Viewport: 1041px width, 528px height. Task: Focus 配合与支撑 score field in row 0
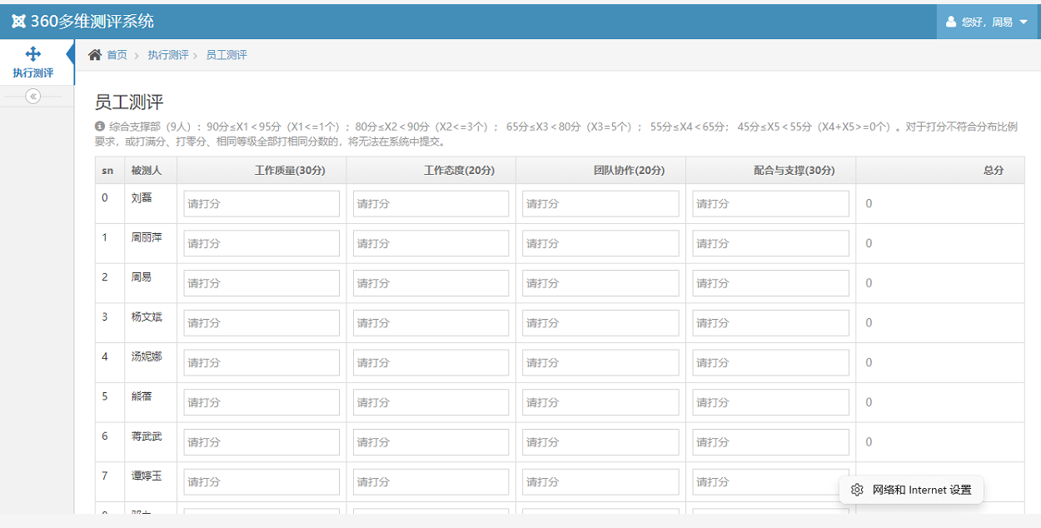(770, 203)
